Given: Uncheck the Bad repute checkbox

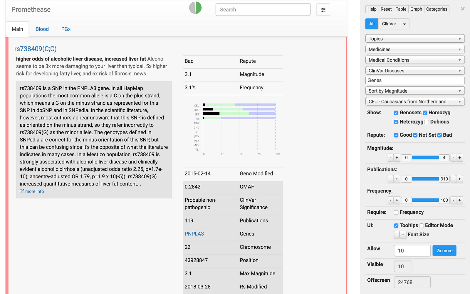Looking at the screenshot, I should tap(439, 135).
